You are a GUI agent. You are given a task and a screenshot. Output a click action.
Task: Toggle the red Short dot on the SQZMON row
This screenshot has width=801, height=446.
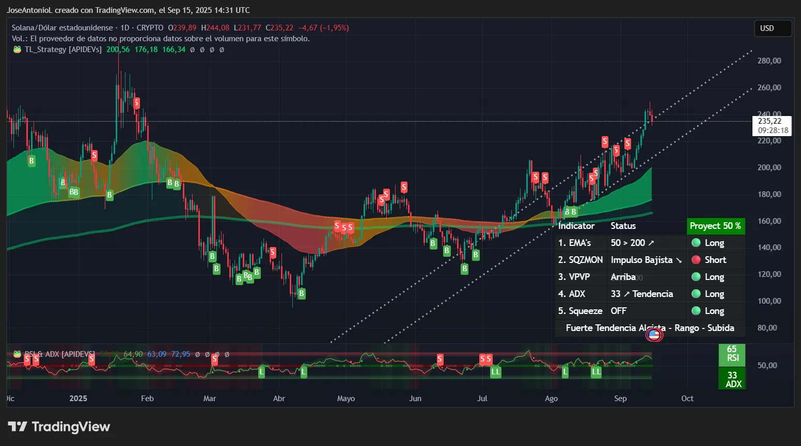(697, 260)
